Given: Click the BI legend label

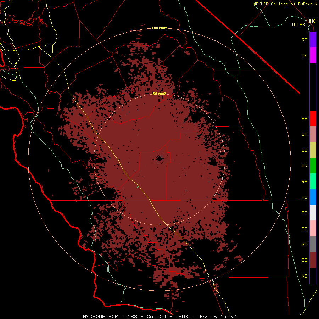Looking at the screenshot, I should [x=304, y=260].
